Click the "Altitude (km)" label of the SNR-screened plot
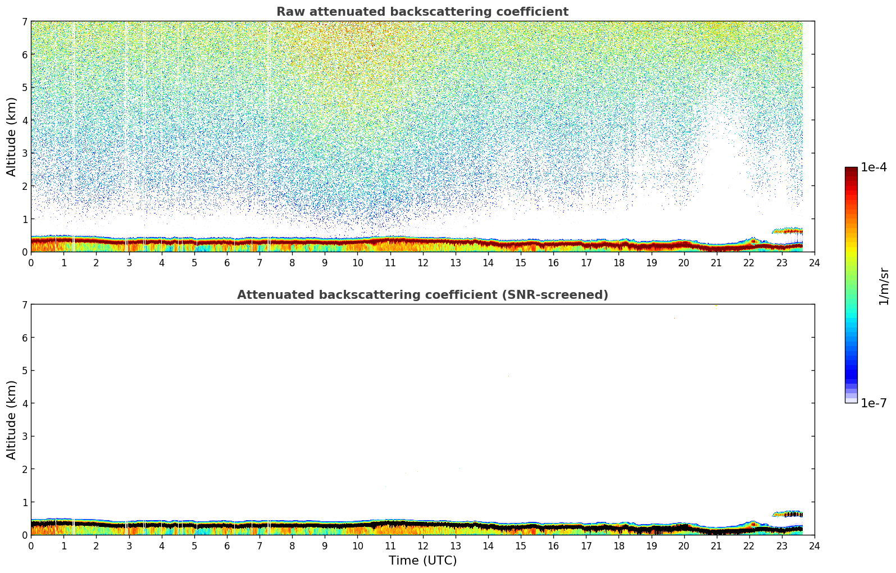 coord(12,420)
